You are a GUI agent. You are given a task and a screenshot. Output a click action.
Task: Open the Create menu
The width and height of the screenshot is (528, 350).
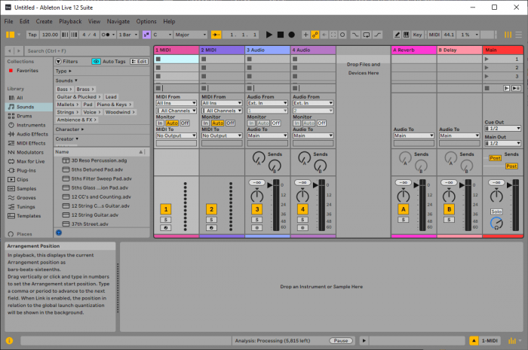(x=45, y=21)
